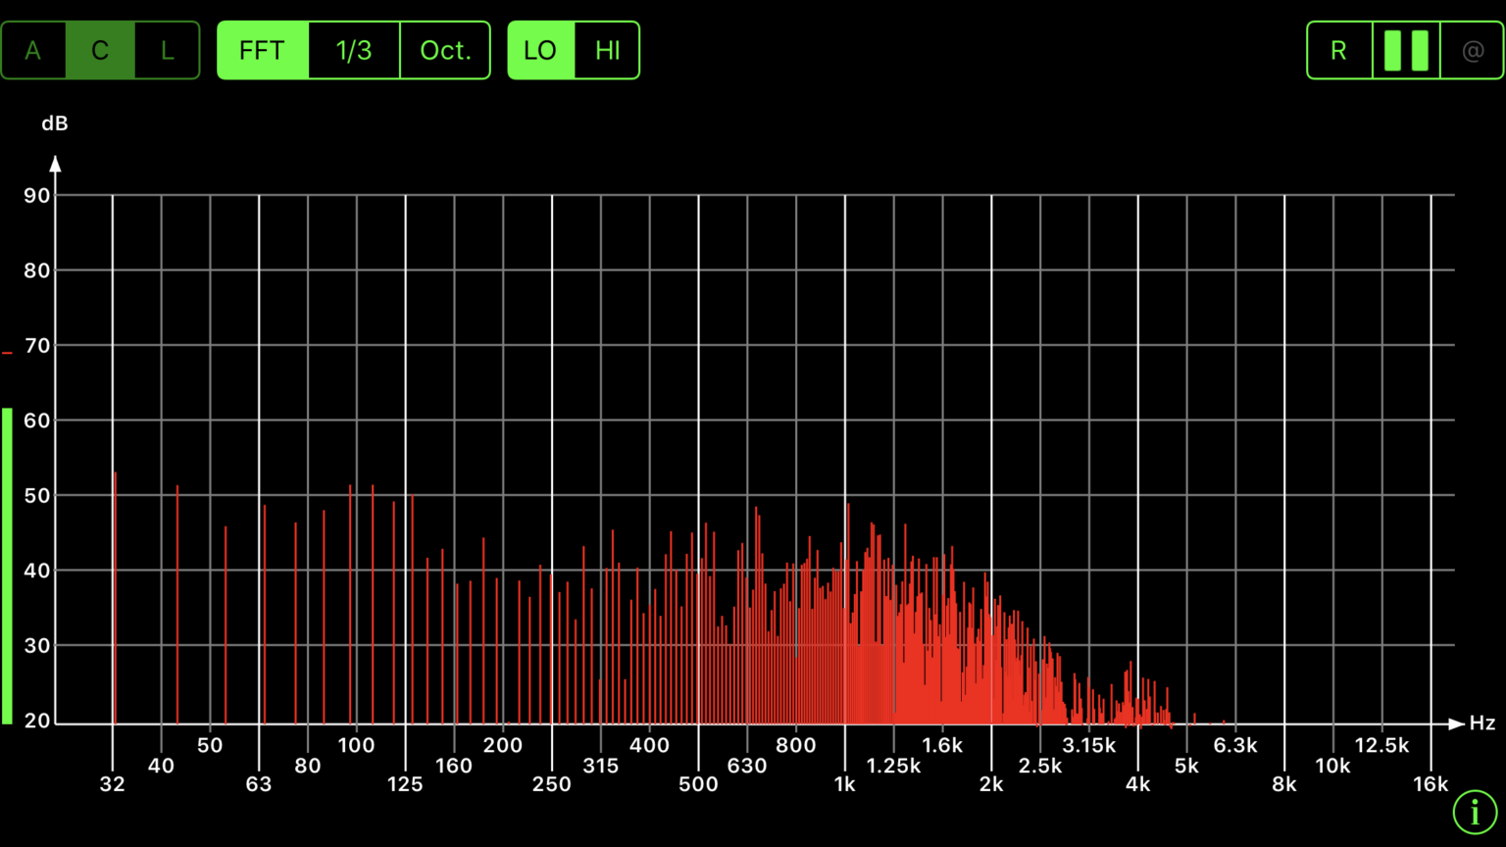This screenshot has width=1506, height=847.
Task: Click the Hz axis label
Action: [1481, 723]
